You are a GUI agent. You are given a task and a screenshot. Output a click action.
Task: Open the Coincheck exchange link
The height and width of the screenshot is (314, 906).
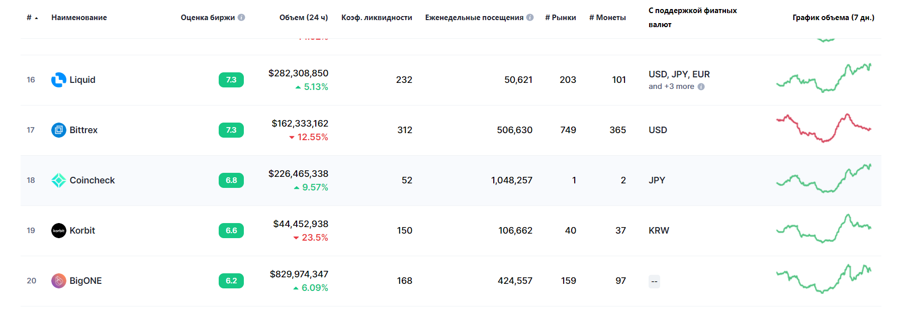click(92, 180)
